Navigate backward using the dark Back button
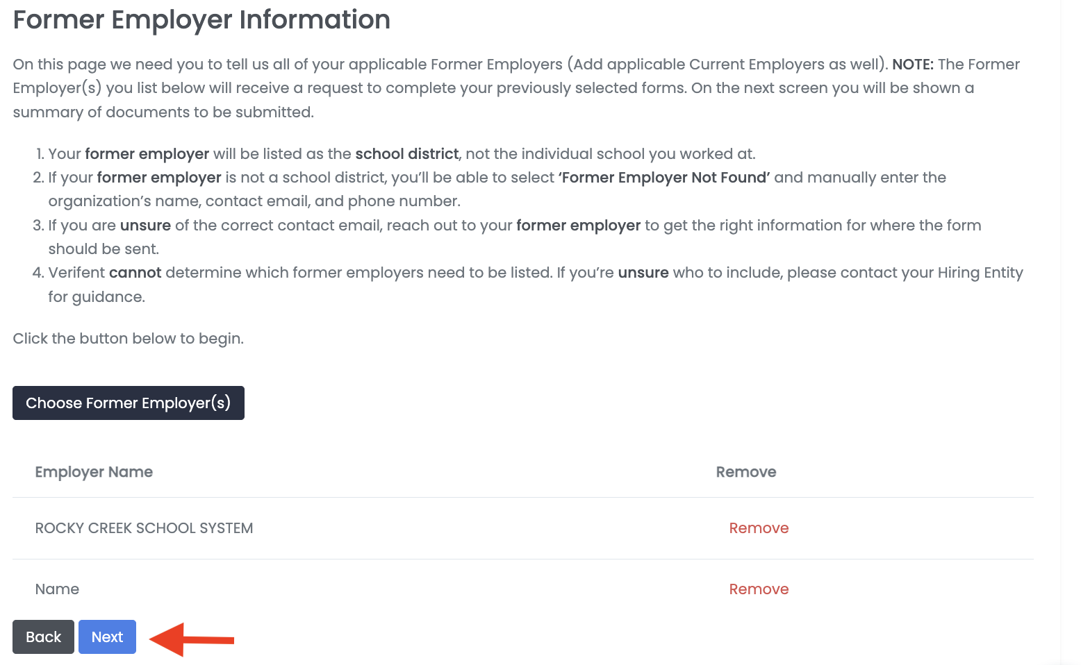1081x665 pixels. (x=43, y=637)
